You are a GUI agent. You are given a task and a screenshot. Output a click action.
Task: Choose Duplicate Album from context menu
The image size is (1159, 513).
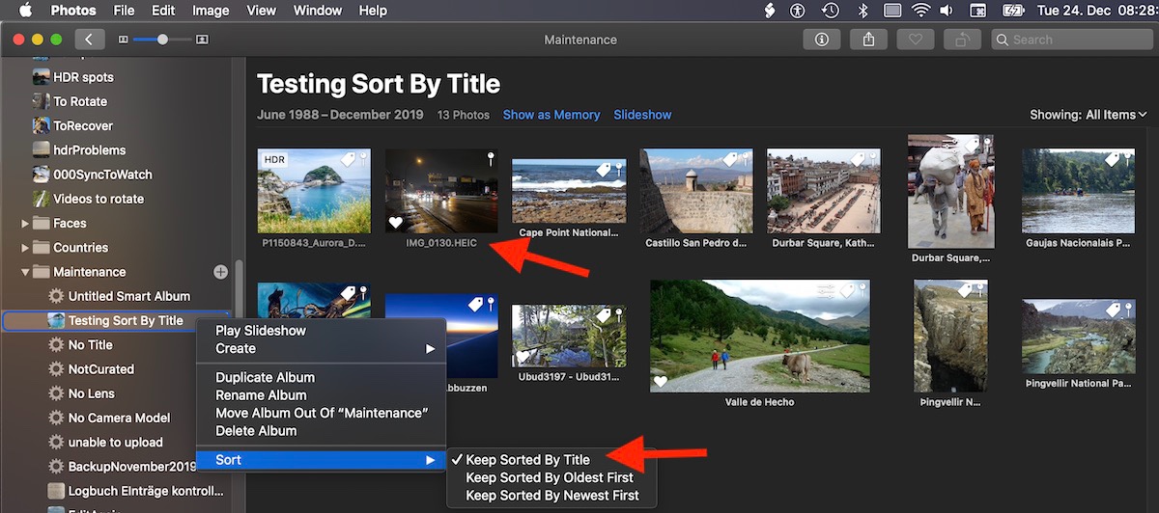pos(322,377)
